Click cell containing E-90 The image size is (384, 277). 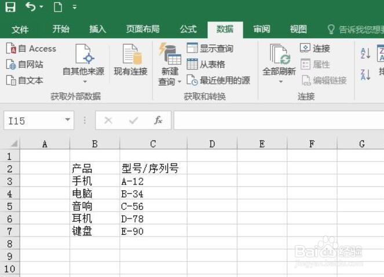153,231
